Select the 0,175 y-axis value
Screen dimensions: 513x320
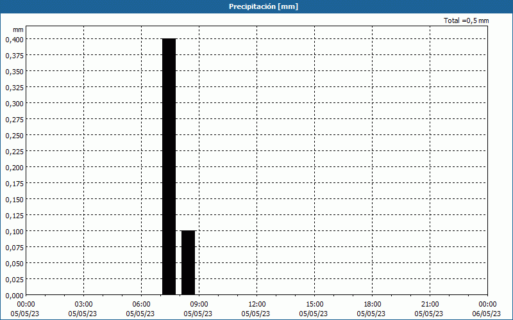14,184
